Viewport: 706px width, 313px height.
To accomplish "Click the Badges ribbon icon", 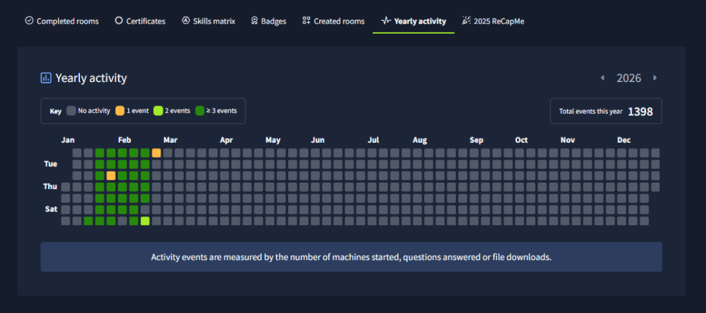I will [x=254, y=21].
